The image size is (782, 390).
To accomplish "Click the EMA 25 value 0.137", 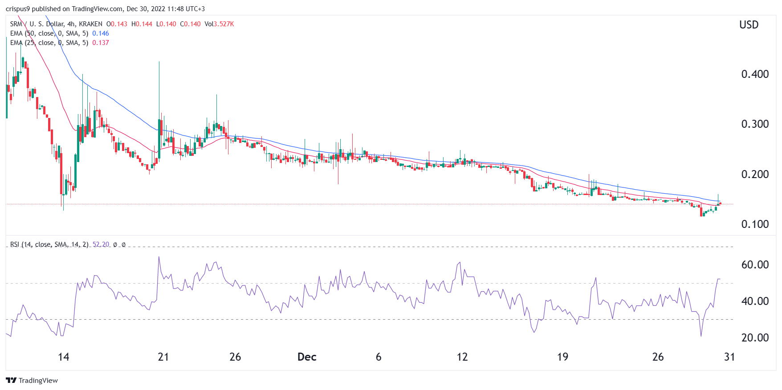I will point(101,43).
